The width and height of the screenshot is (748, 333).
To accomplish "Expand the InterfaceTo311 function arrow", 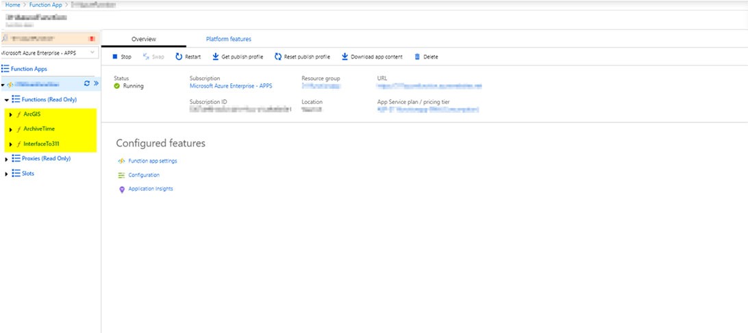I will point(11,144).
